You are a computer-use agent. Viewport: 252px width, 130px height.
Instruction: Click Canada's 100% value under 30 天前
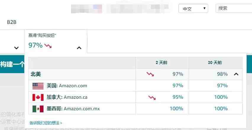pyautogui.click(x=221, y=97)
